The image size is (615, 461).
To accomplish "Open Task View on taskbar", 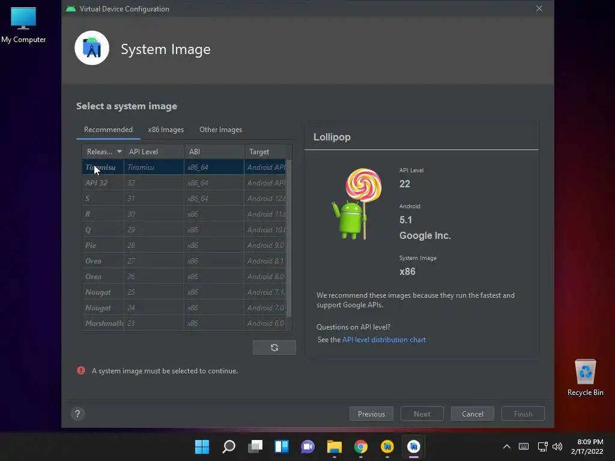I will pyautogui.click(x=255, y=447).
